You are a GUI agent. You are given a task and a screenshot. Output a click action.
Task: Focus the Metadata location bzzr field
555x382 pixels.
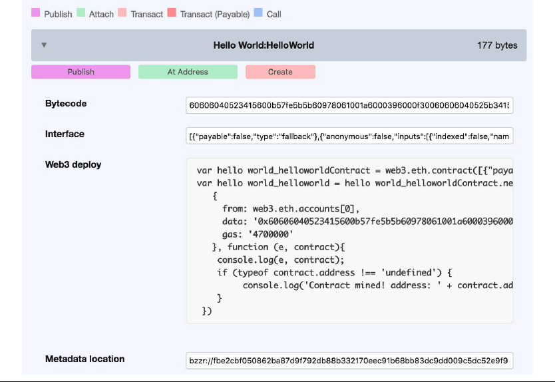[x=349, y=361]
